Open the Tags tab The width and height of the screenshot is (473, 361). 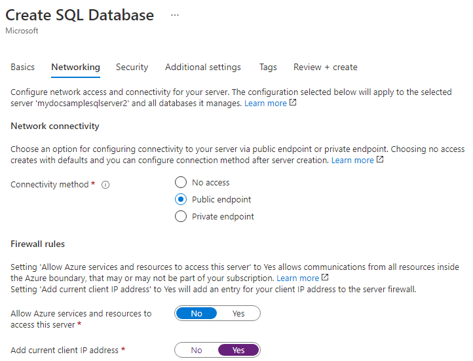pos(268,67)
